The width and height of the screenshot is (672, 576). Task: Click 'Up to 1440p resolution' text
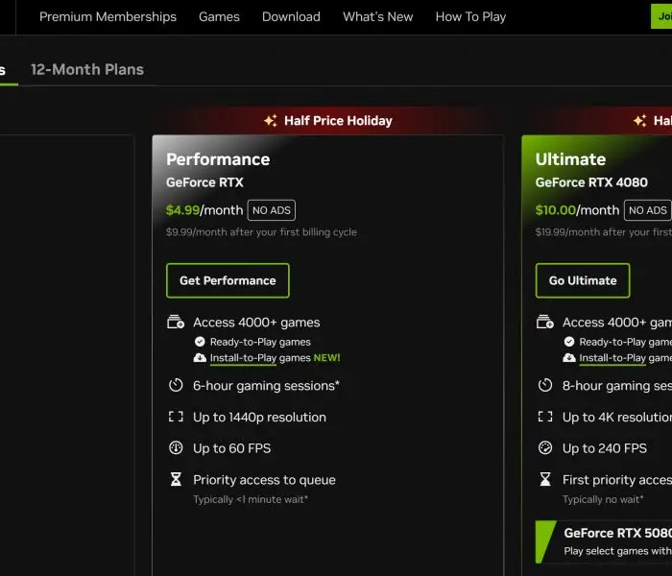pyautogui.click(x=259, y=417)
